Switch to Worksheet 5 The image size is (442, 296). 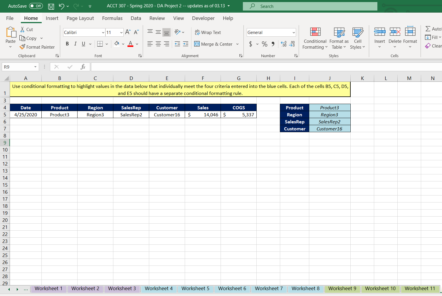tap(195, 288)
